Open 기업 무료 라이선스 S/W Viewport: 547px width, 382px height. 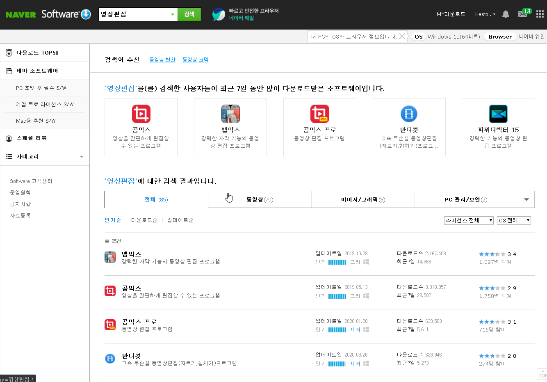coord(45,105)
